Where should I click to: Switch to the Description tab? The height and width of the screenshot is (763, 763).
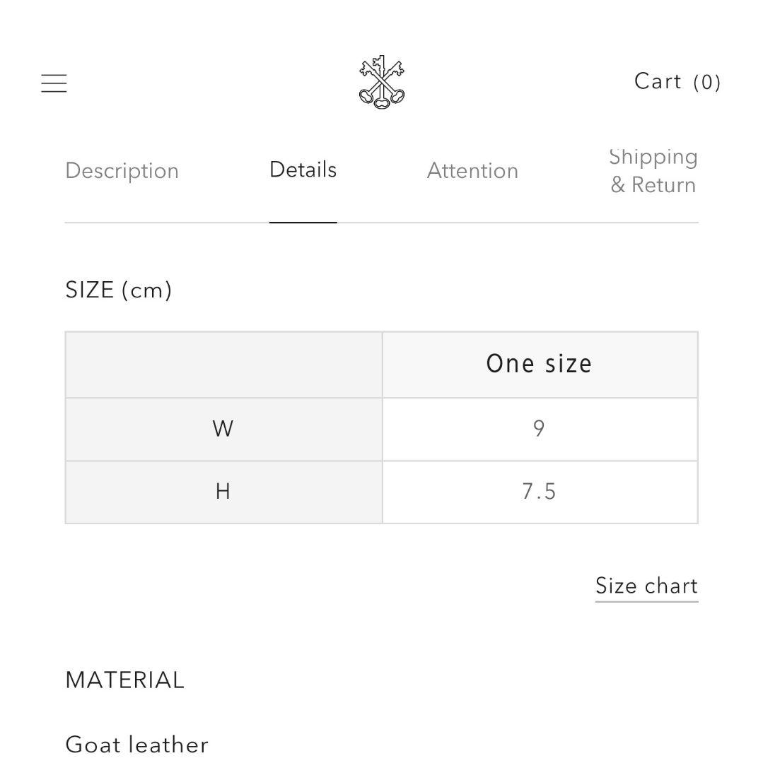pos(122,171)
